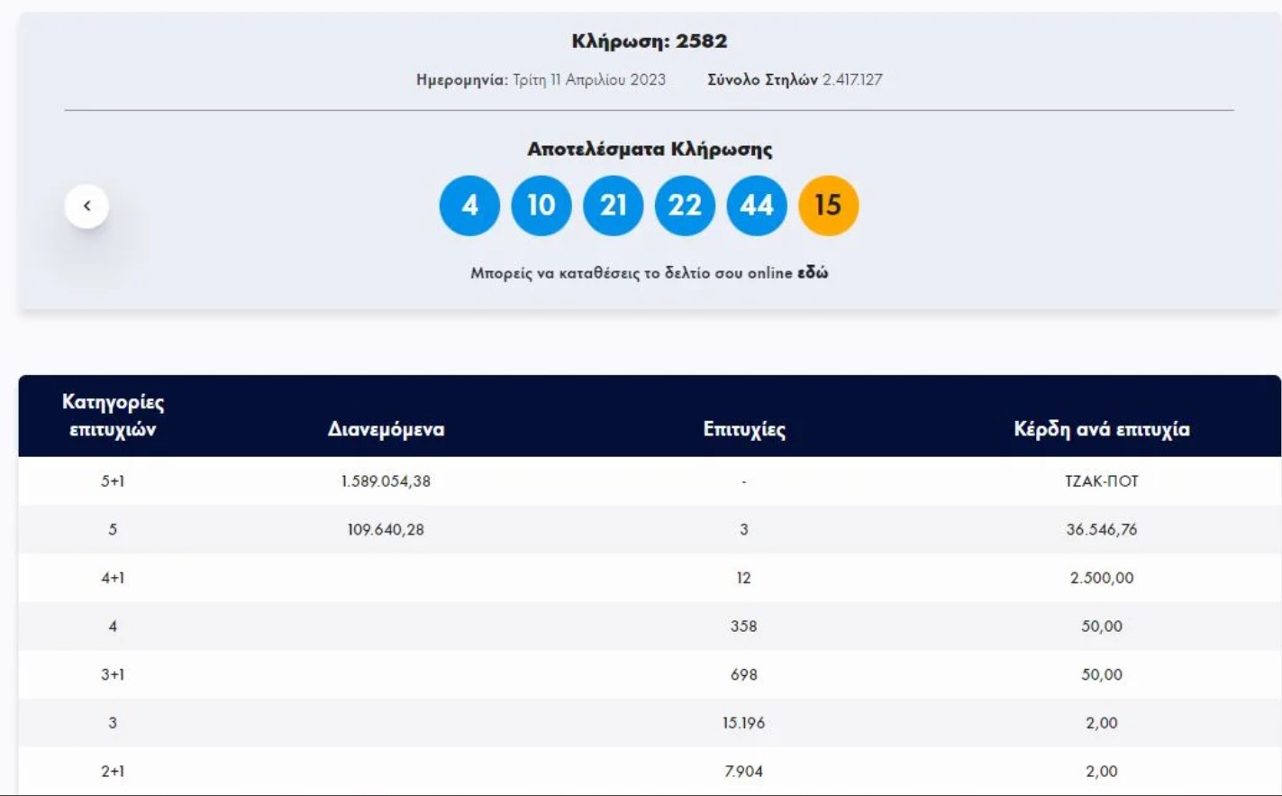Select the ΤΖΑΚ-ΠΟΤ cell in 5+1 row
The image size is (1282, 796).
(x=1101, y=481)
